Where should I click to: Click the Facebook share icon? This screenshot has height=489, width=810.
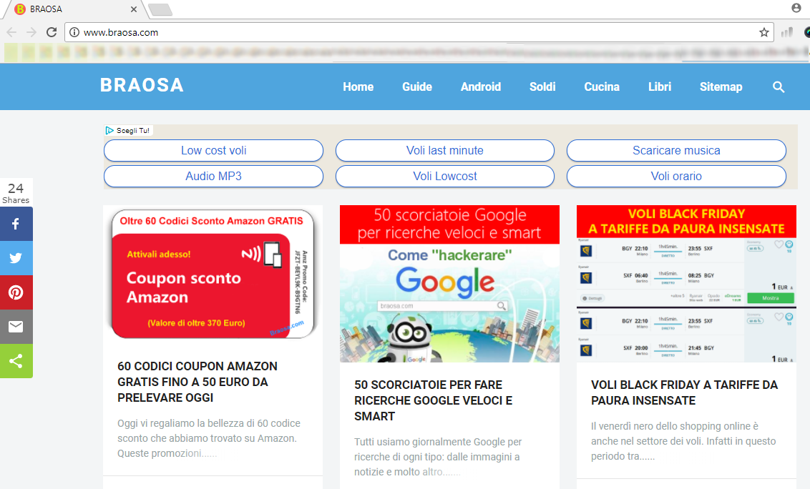[x=16, y=224]
